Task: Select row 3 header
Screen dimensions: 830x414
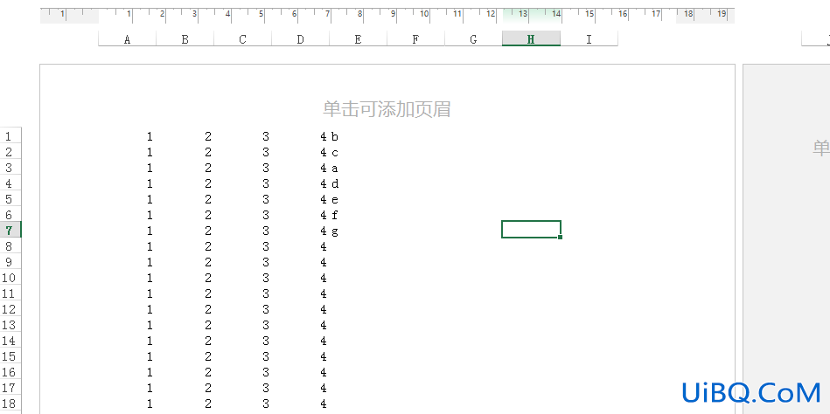Action: click(x=10, y=168)
